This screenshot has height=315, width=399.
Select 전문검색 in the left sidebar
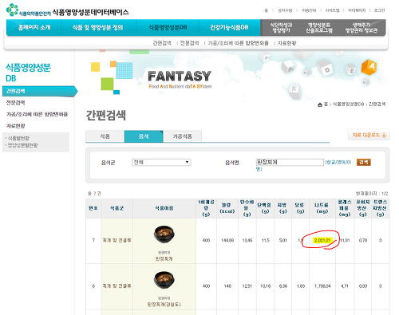[15, 103]
